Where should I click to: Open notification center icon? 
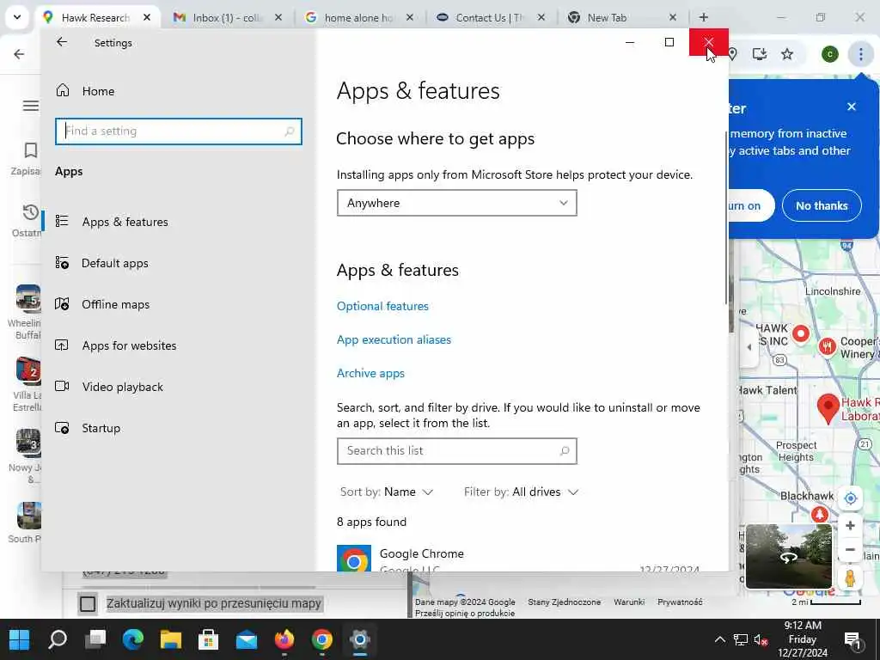(x=852, y=639)
